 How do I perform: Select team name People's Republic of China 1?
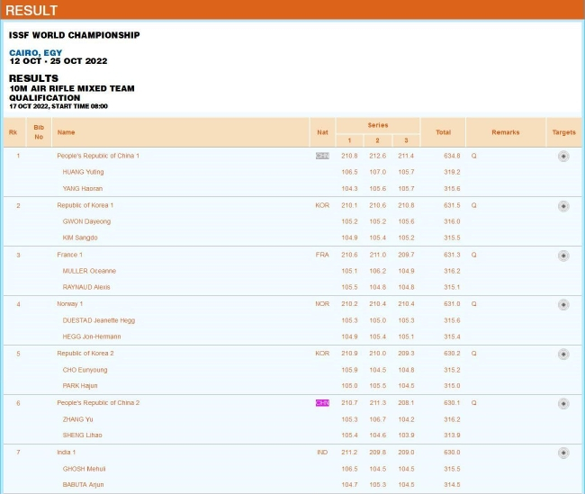(98, 156)
